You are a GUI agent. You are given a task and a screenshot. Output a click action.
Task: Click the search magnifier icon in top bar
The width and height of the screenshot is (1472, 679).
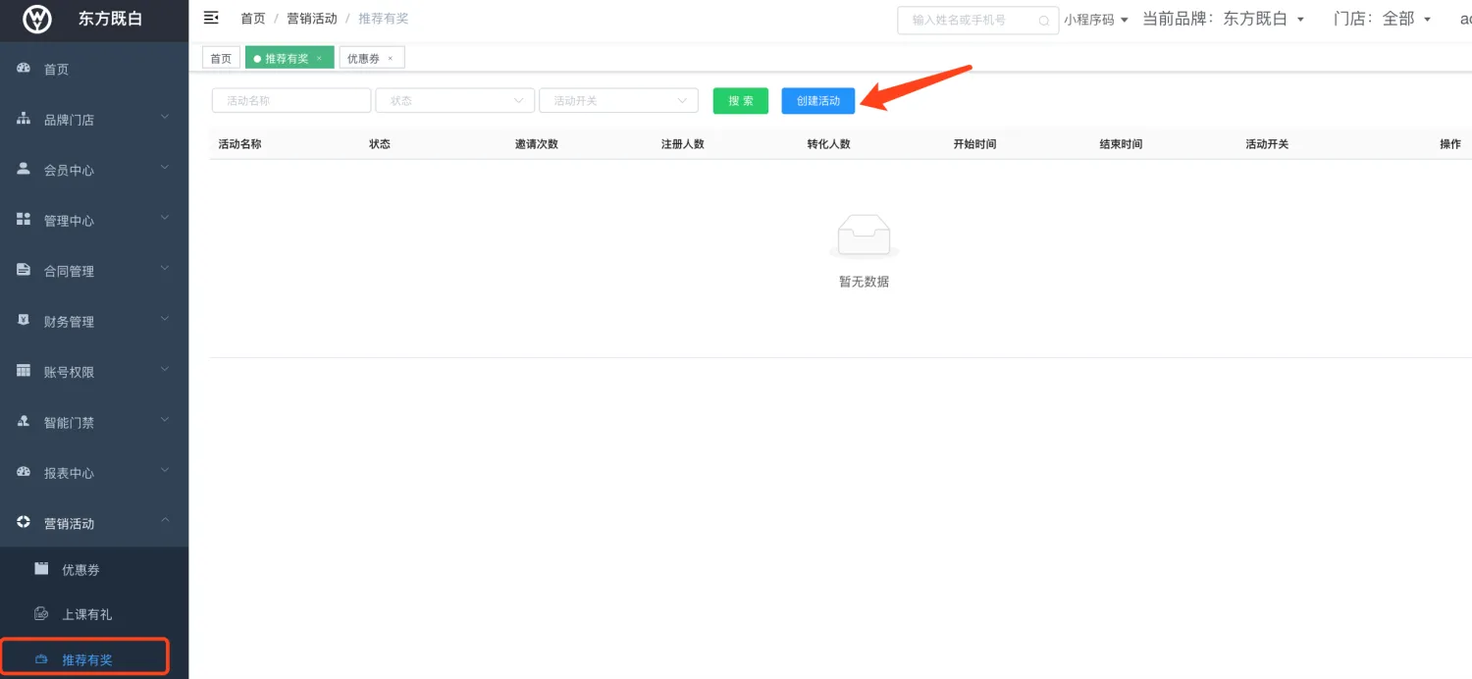coord(1044,20)
